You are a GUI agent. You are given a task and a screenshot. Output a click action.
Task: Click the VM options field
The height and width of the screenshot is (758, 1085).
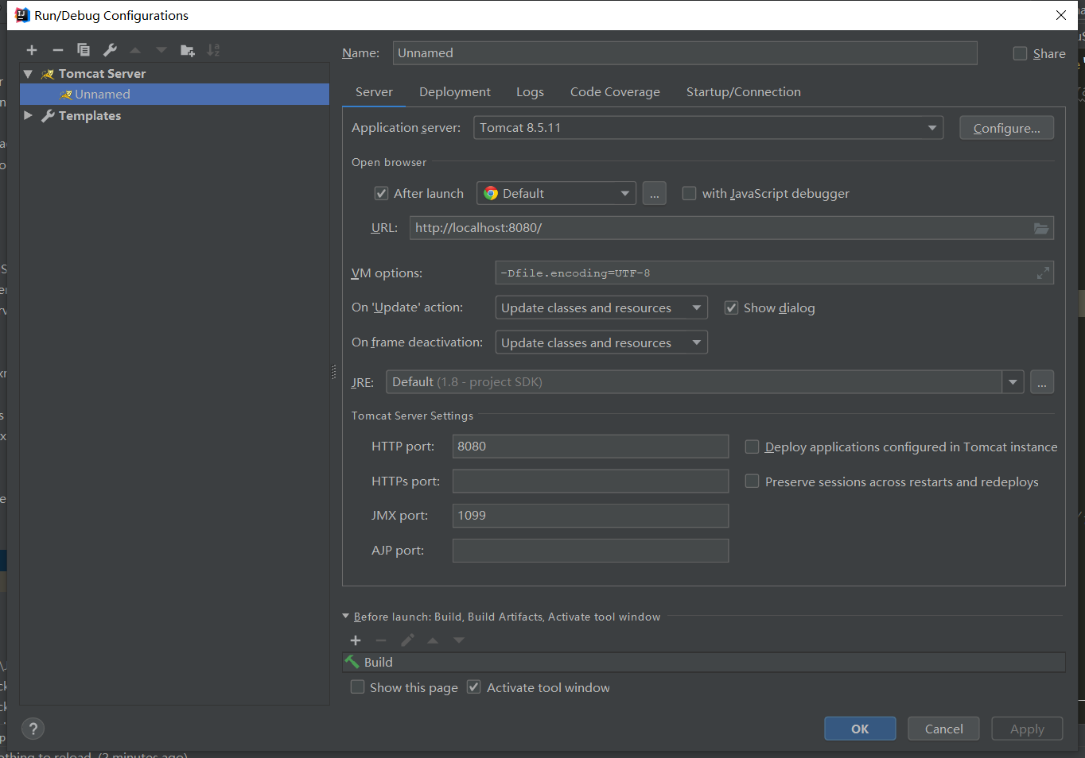tap(774, 273)
